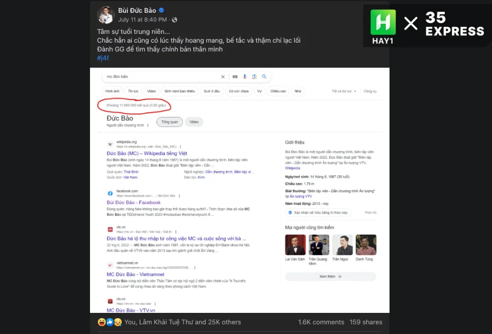Open Trần Quang Minh thumbnail

(x=319, y=245)
